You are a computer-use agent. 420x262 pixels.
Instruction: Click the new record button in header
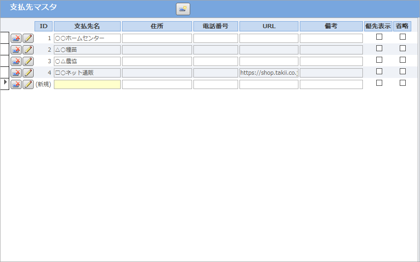(x=183, y=9)
